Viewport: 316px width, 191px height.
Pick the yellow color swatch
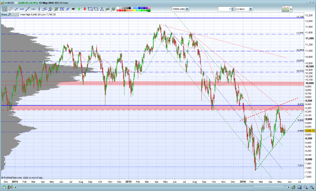coord(135,10)
